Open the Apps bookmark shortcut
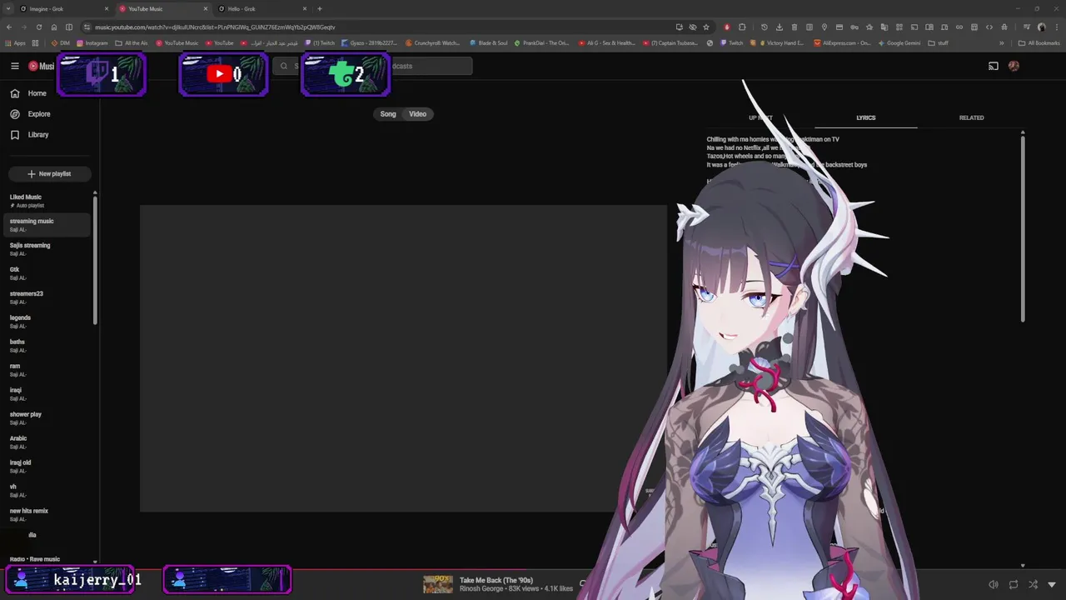The width and height of the screenshot is (1066, 600). pos(15,42)
